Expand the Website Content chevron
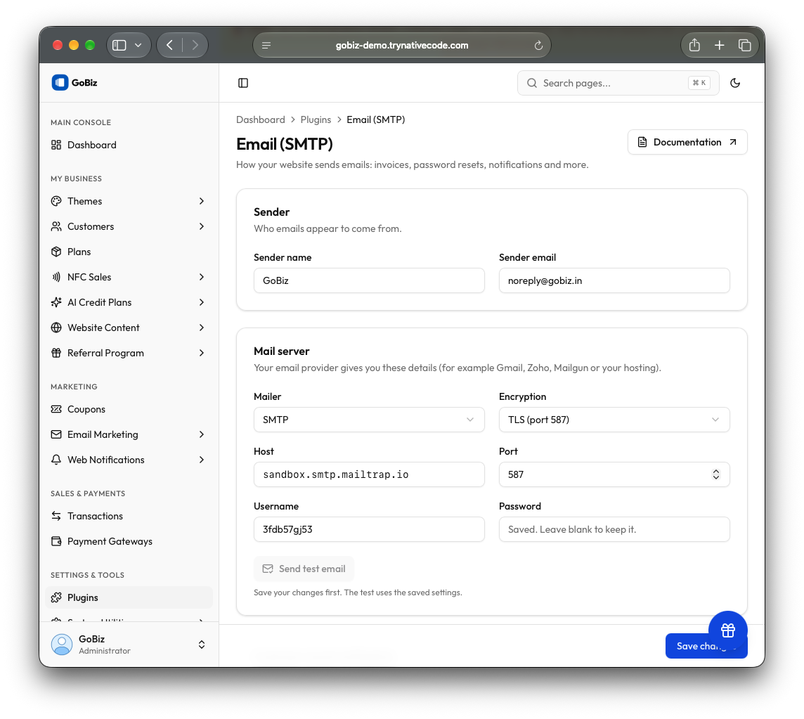This screenshot has height=719, width=804. 202,328
